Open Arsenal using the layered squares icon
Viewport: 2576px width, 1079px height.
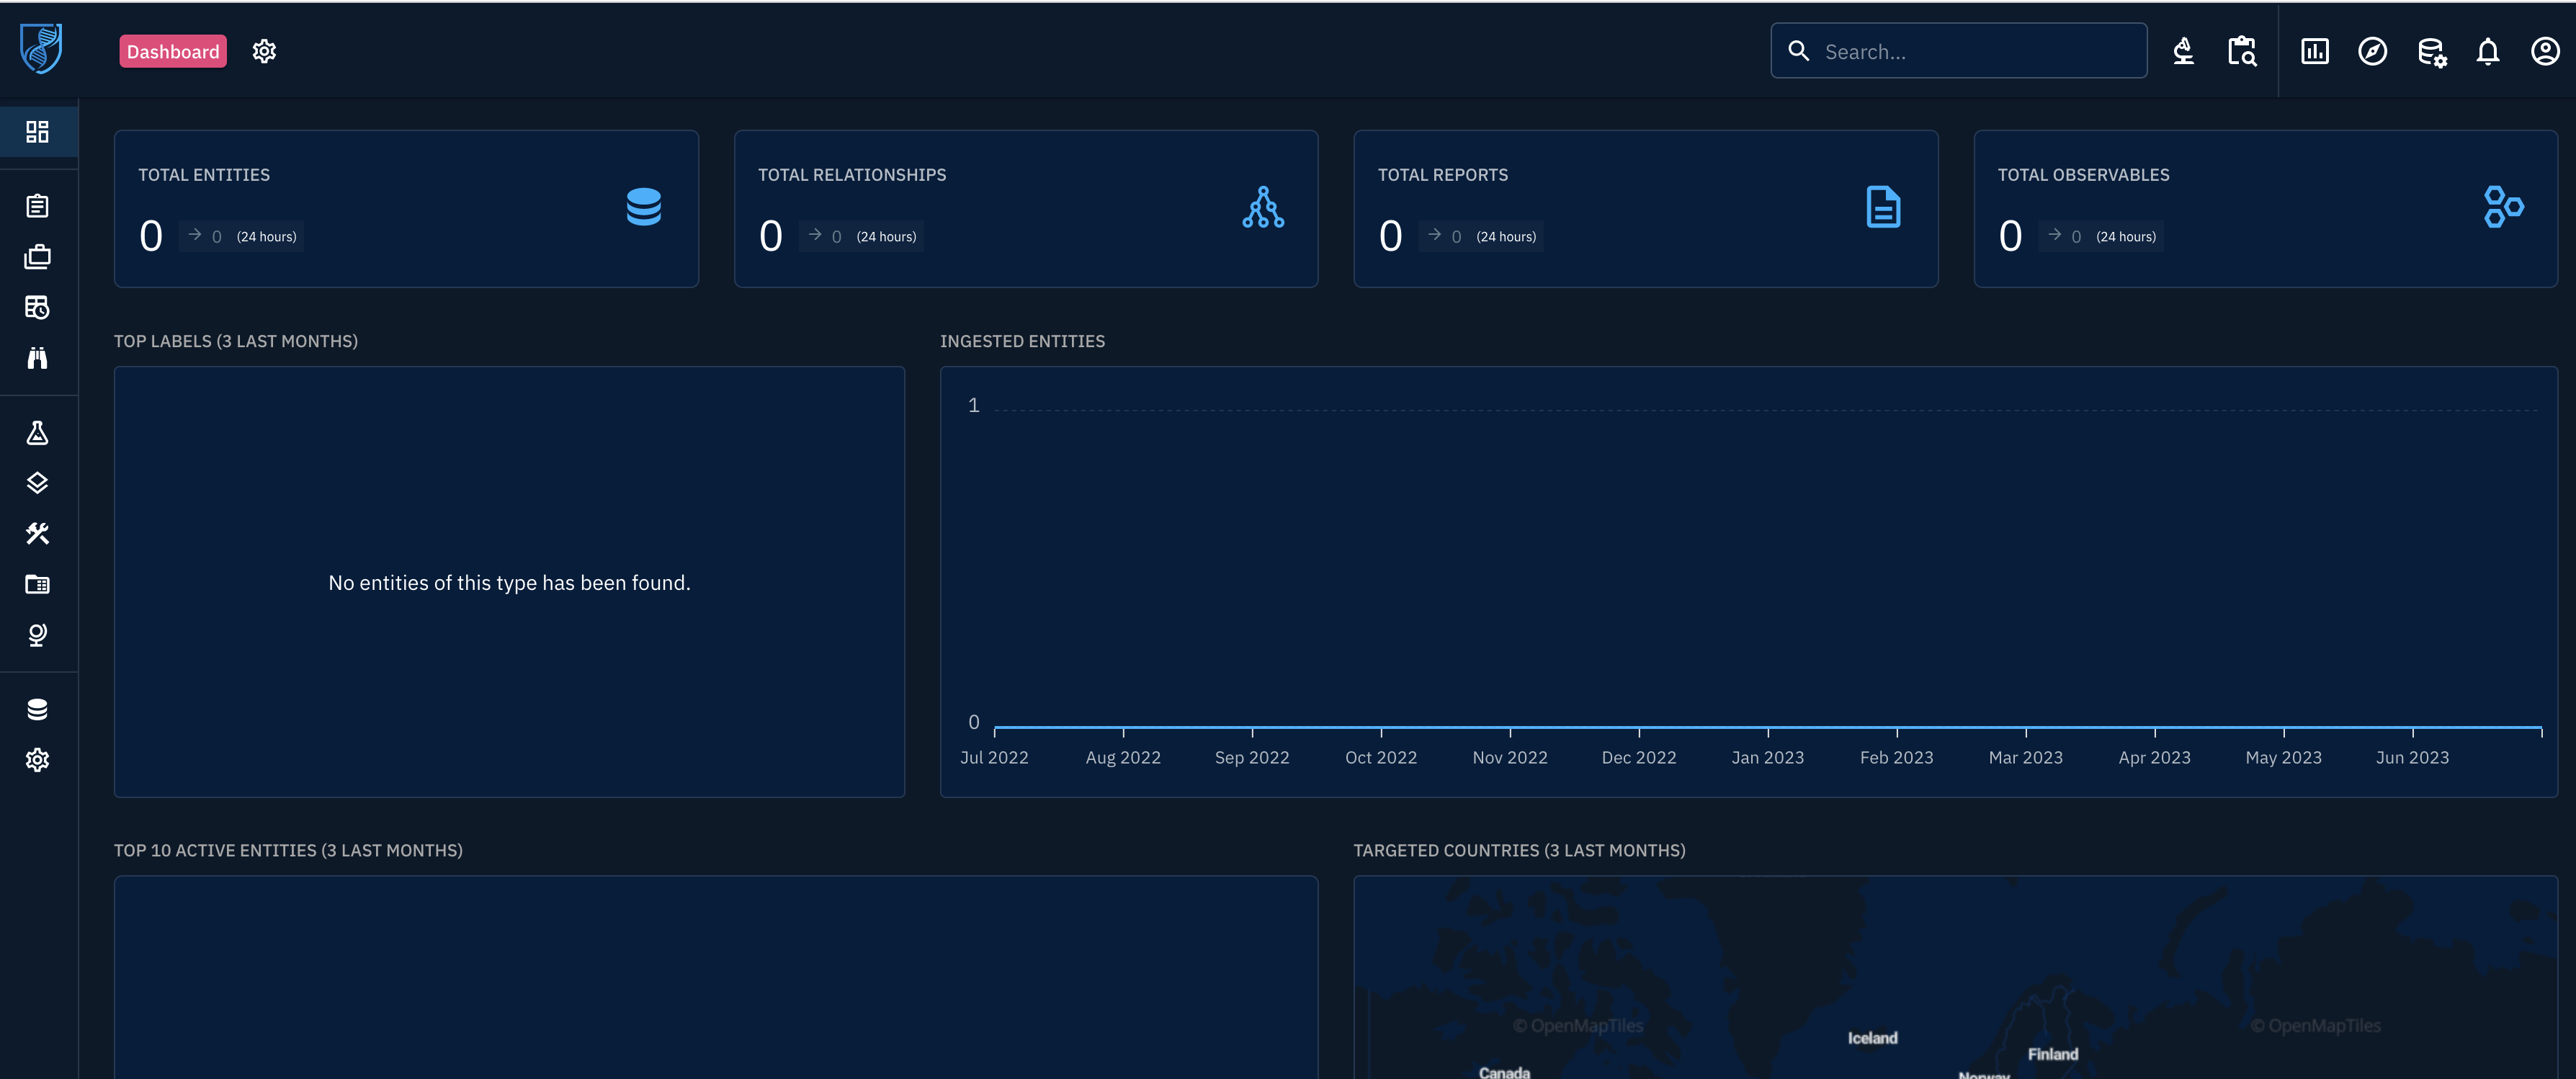click(x=38, y=483)
